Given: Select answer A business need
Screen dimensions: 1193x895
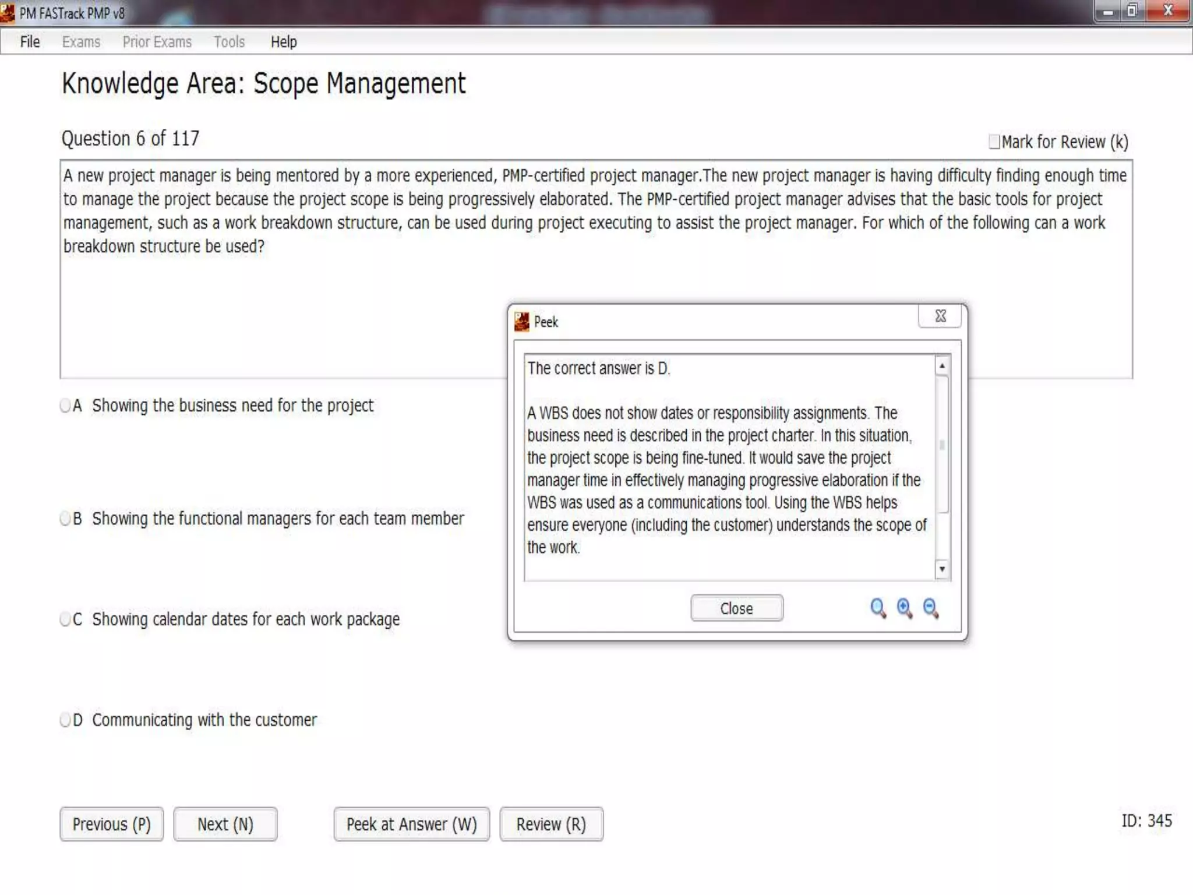Looking at the screenshot, I should pyautogui.click(x=65, y=406).
